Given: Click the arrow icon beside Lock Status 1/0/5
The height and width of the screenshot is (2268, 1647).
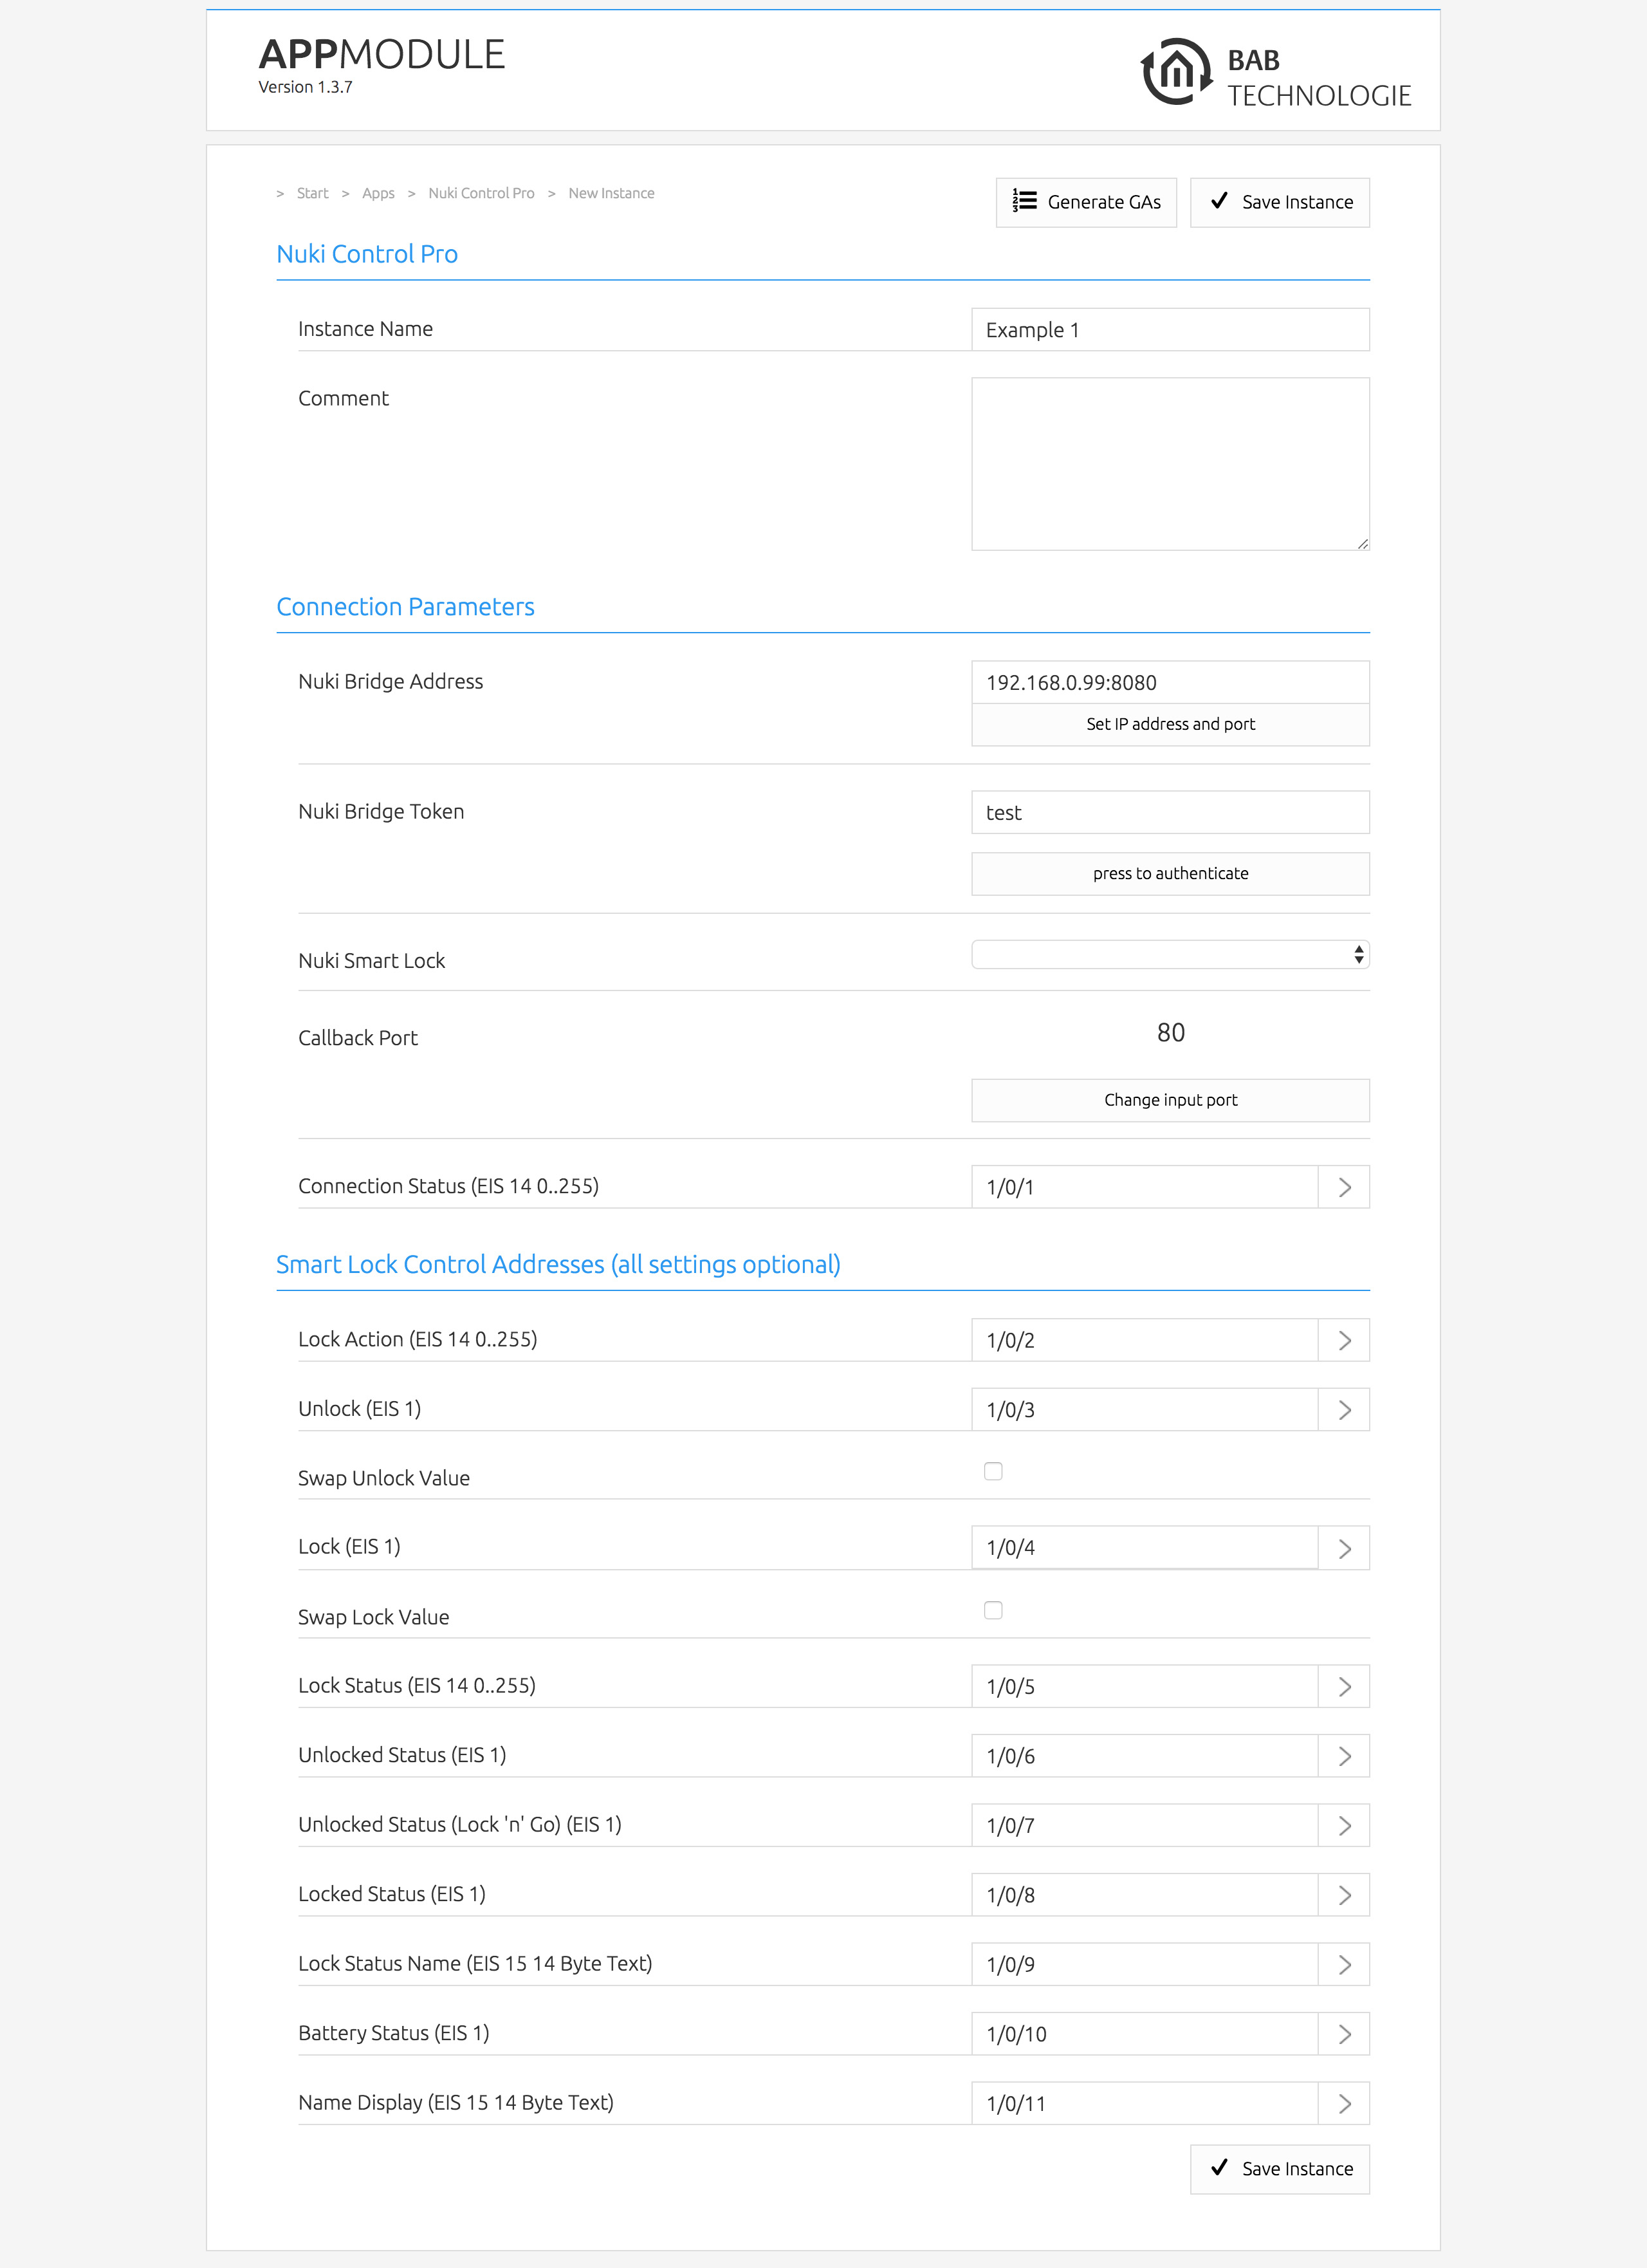Looking at the screenshot, I should tap(1344, 1687).
